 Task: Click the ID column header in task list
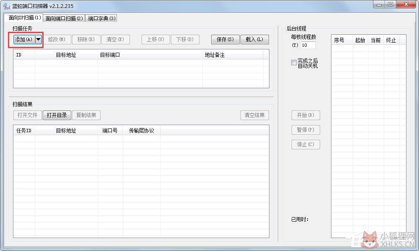coord(24,55)
